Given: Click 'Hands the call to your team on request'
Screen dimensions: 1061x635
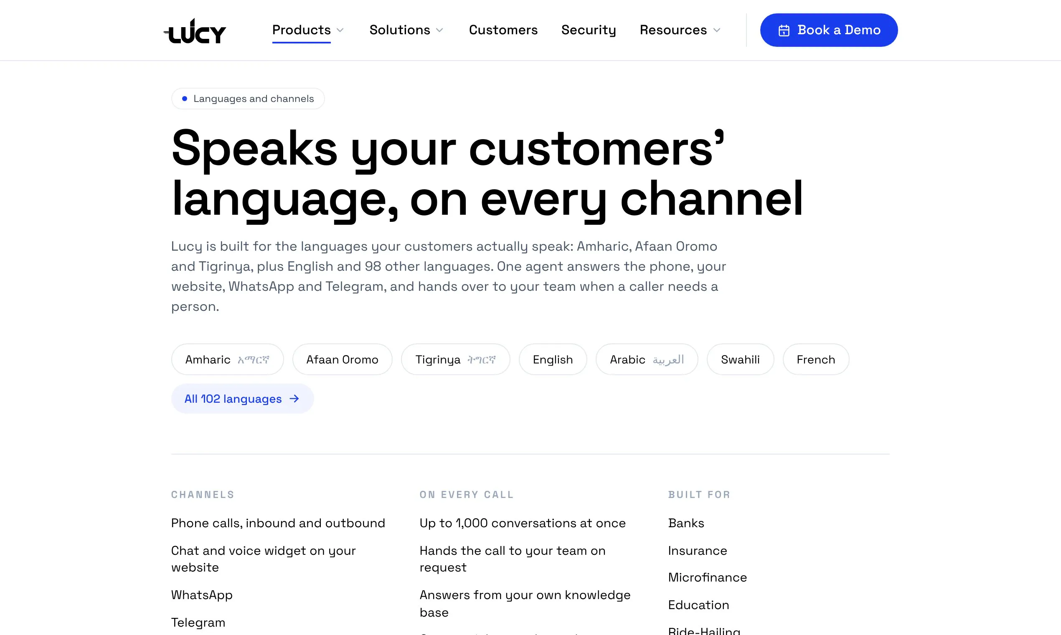Looking at the screenshot, I should tap(513, 559).
